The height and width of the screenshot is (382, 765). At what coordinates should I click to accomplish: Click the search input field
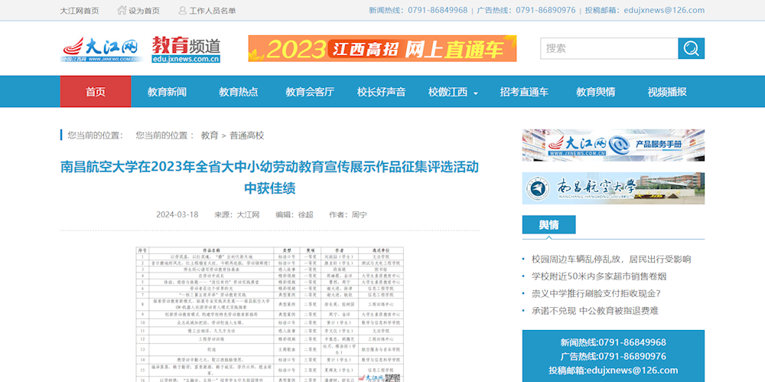609,48
